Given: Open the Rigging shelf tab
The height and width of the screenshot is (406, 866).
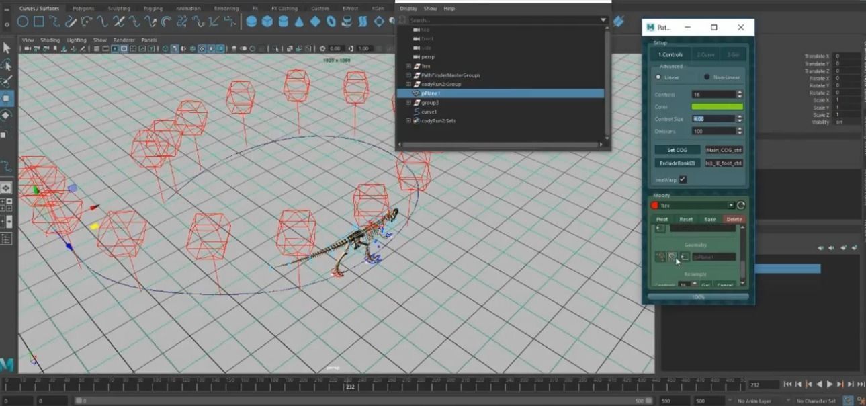Looking at the screenshot, I should 153,9.
